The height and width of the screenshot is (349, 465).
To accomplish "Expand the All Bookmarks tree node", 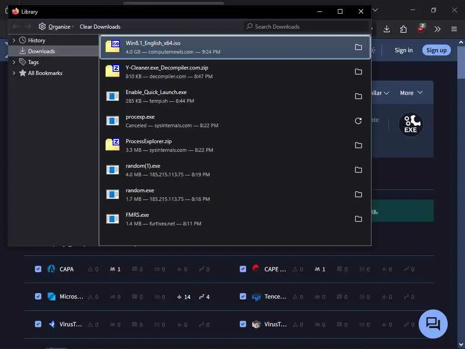I will tap(14, 73).
